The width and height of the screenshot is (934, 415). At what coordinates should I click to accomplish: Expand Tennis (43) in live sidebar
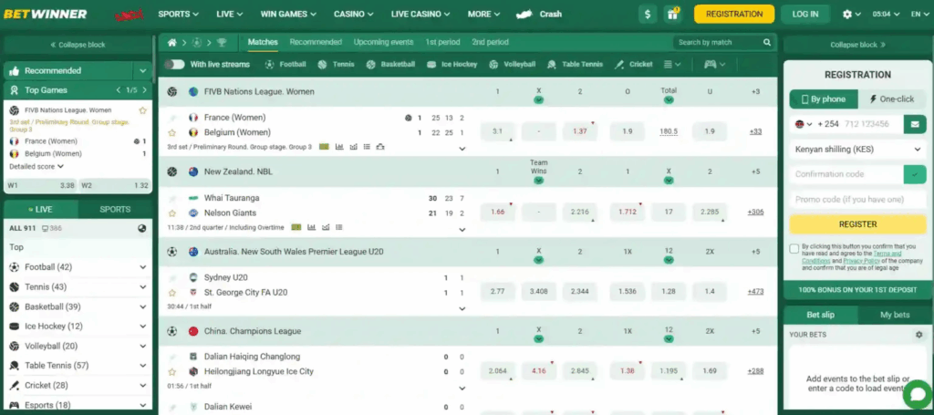point(143,287)
